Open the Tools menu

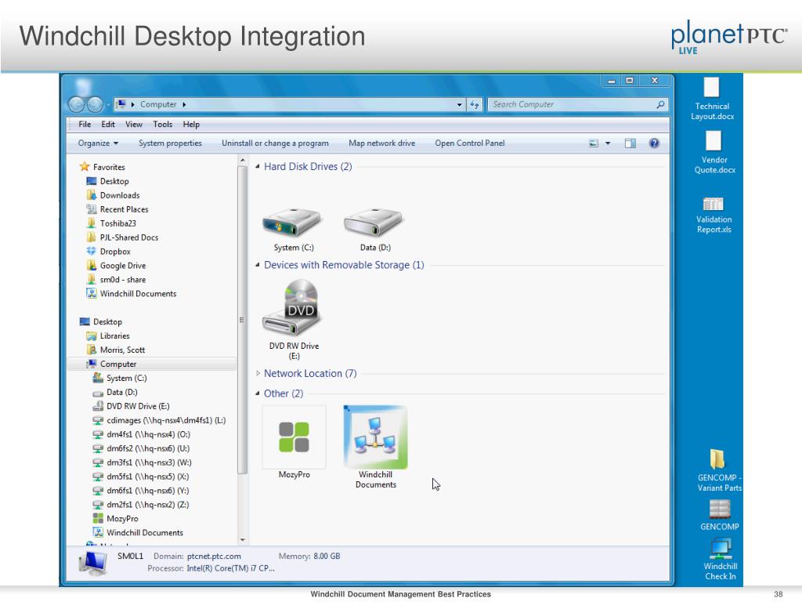[x=163, y=125]
